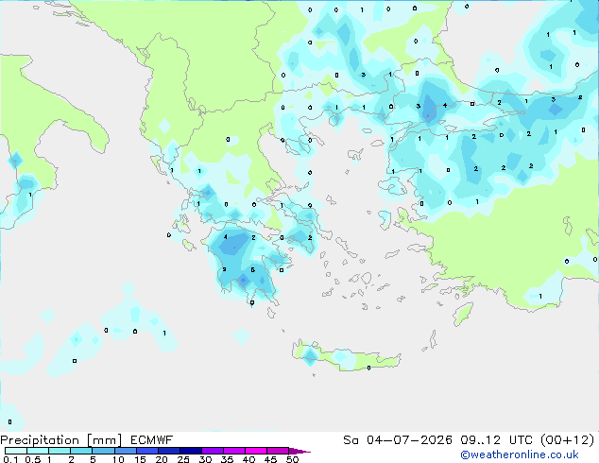599x463 pixels.
Task: Click the '[mm]' unit label
Action: point(105,440)
